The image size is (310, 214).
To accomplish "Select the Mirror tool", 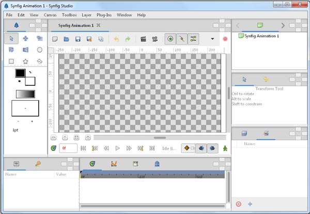I will point(25,50).
